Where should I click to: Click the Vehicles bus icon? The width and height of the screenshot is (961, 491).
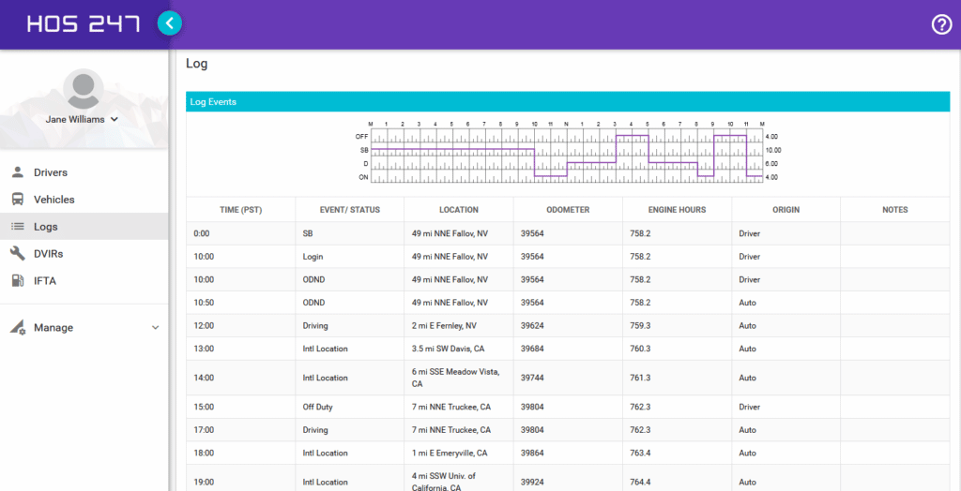[x=17, y=200]
